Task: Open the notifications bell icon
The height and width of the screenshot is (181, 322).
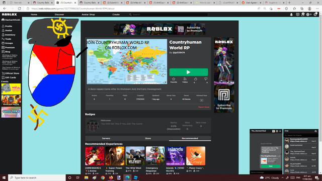Action: pos(291,15)
